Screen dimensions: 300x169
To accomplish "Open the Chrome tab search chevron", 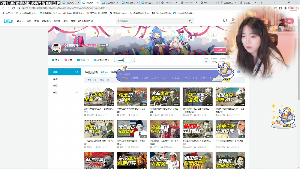I will point(275,3).
